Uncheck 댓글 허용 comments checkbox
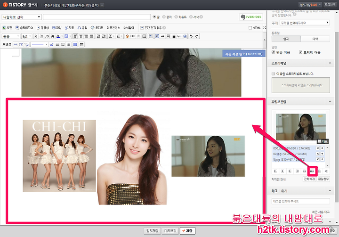This screenshot has height=237, width=339. [273, 52]
